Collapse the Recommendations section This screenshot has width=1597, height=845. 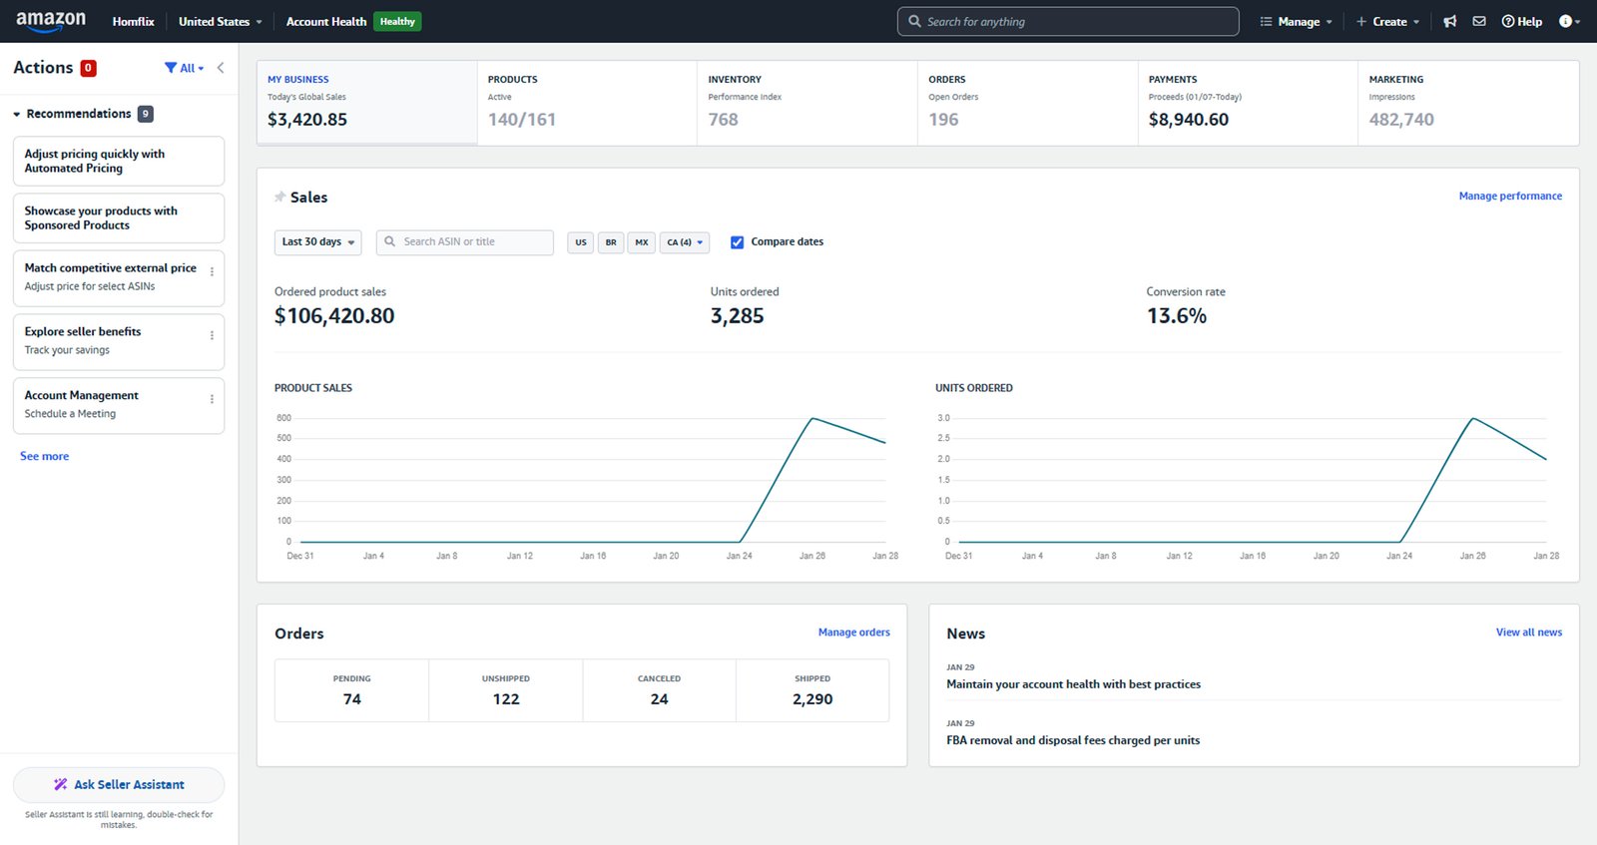17,115
